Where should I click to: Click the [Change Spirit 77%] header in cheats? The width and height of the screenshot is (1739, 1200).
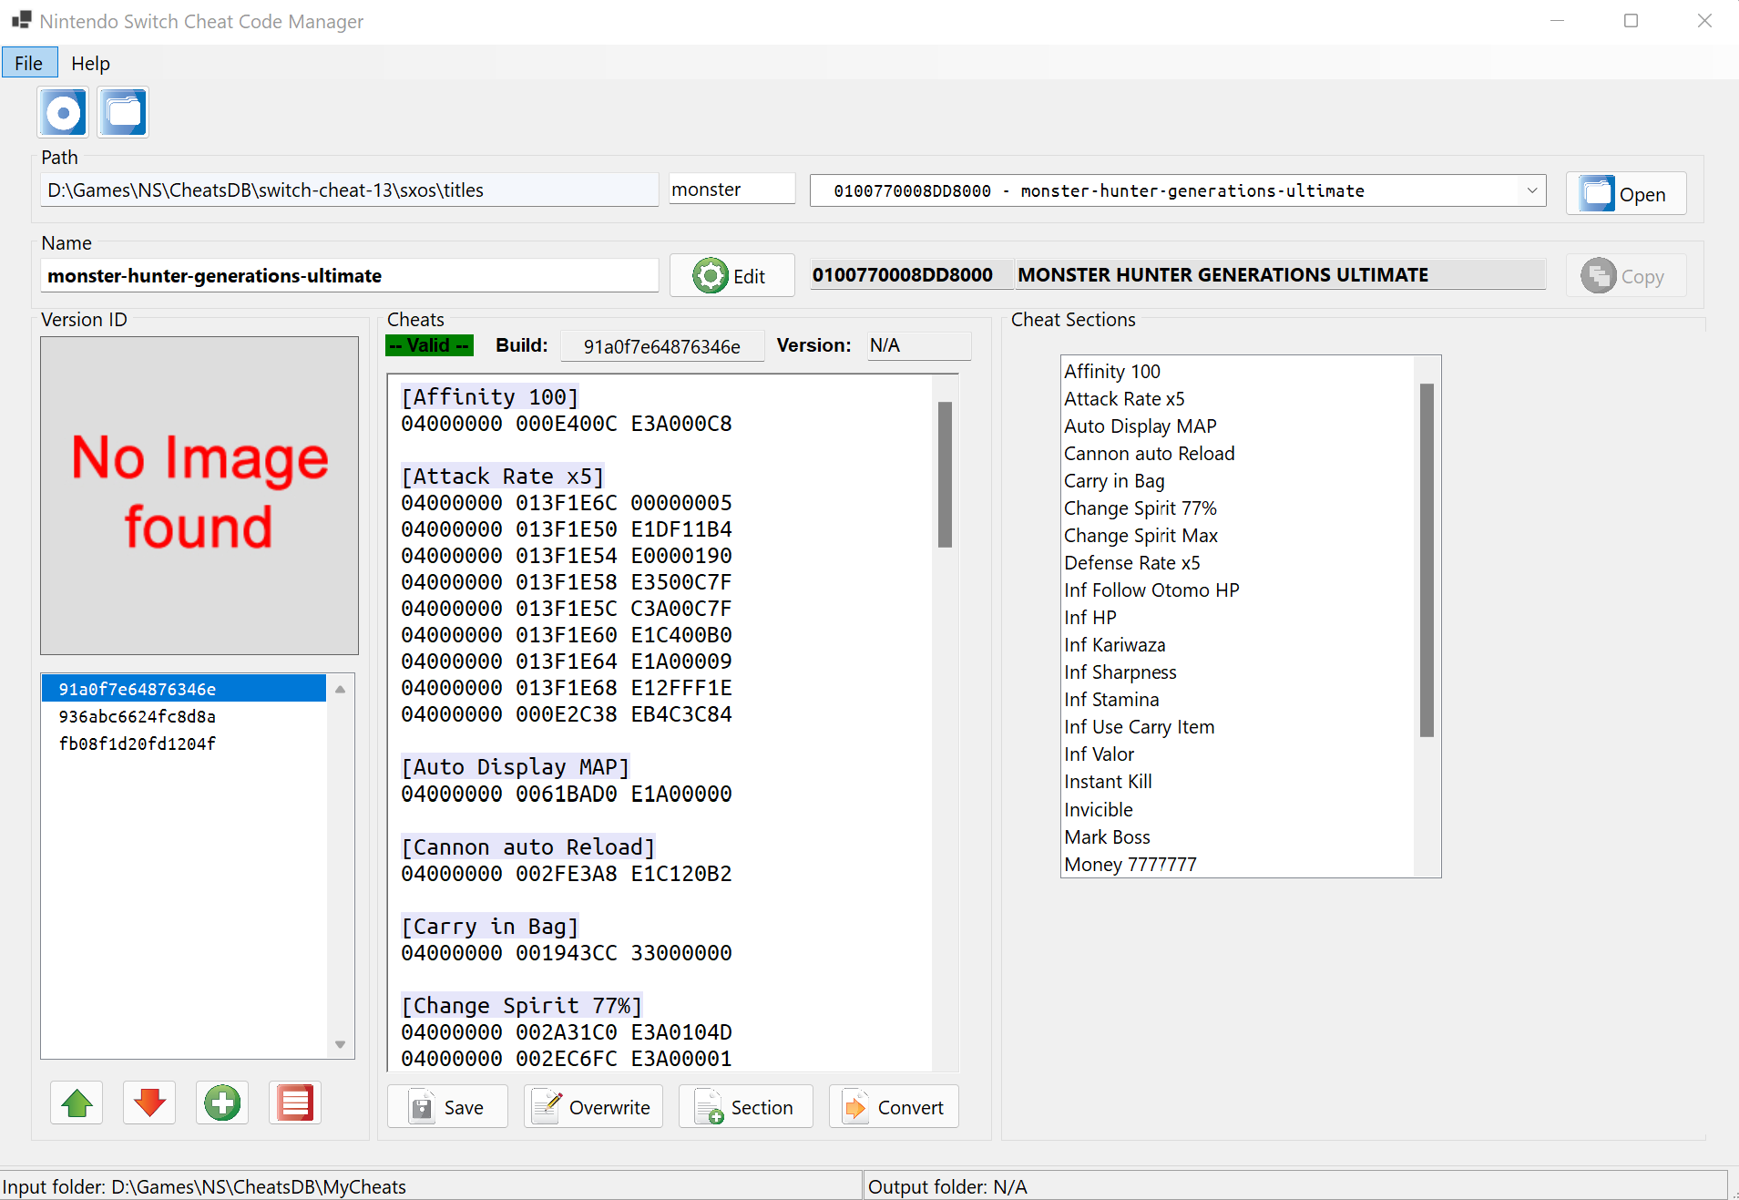tap(522, 1005)
